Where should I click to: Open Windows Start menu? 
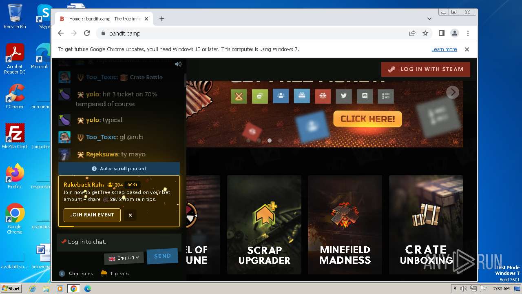tap(11, 289)
